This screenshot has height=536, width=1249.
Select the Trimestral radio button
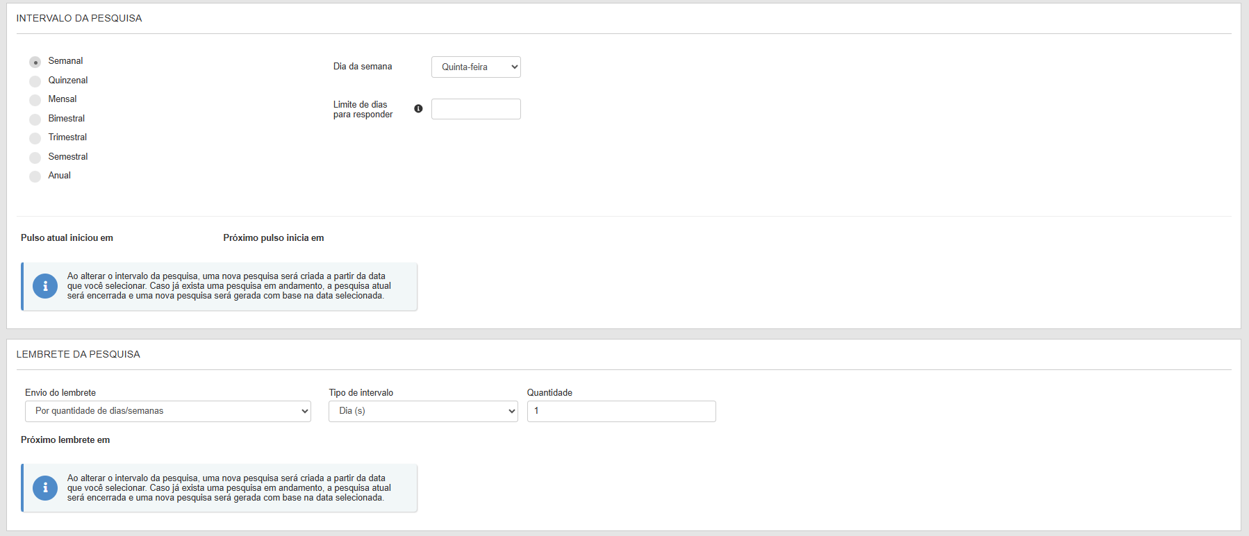[35, 138]
